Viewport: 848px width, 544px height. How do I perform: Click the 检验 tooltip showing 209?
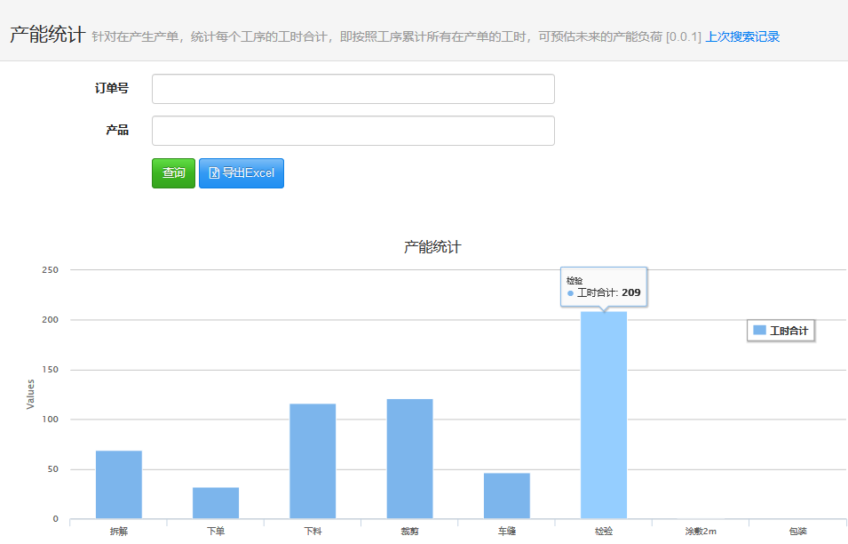coord(604,286)
